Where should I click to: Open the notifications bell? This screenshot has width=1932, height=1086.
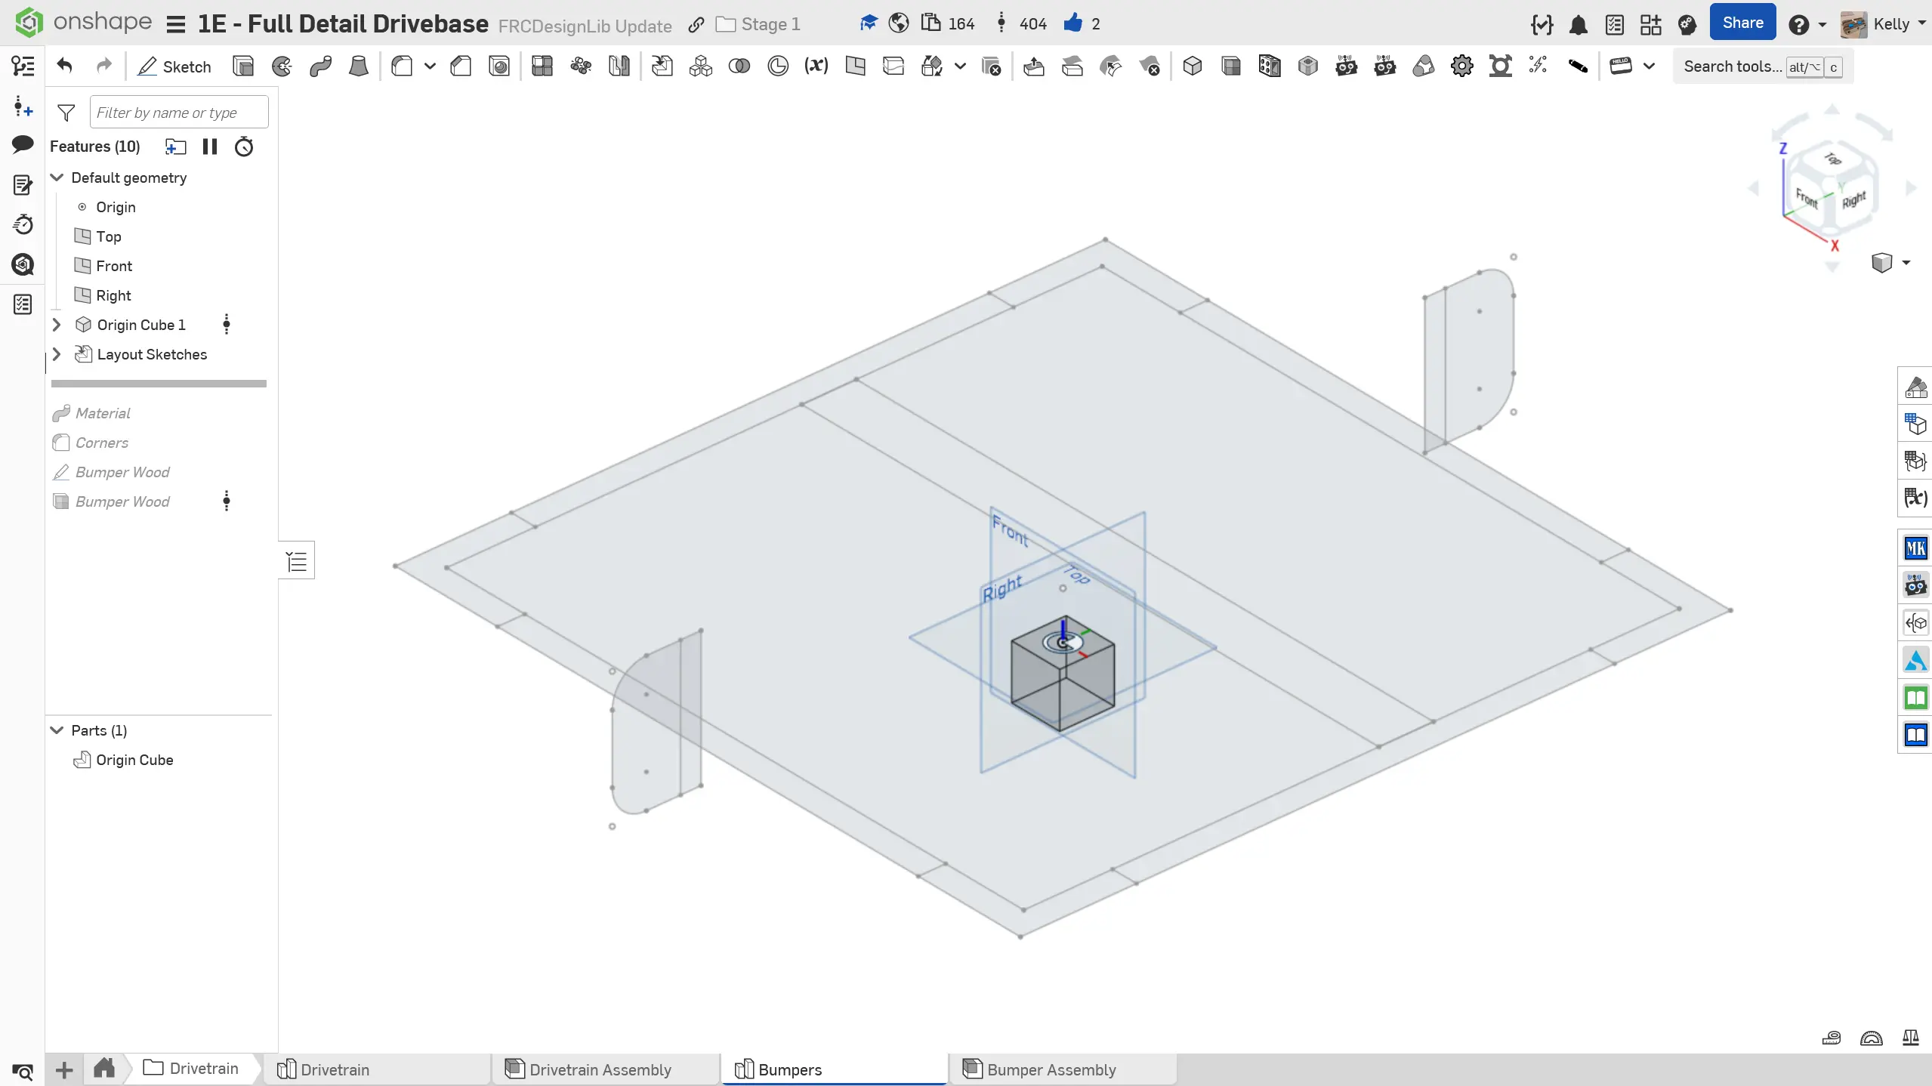click(1578, 25)
